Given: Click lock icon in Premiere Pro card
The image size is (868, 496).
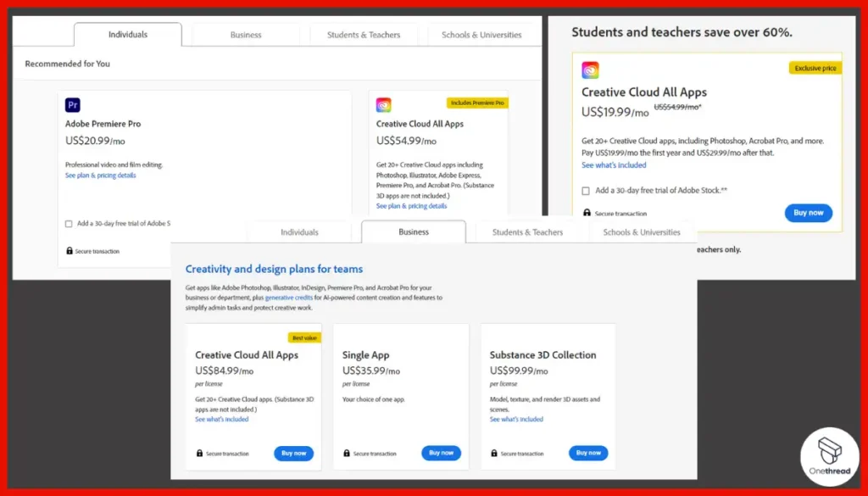Looking at the screenshot, I should (x=70, y=251).
